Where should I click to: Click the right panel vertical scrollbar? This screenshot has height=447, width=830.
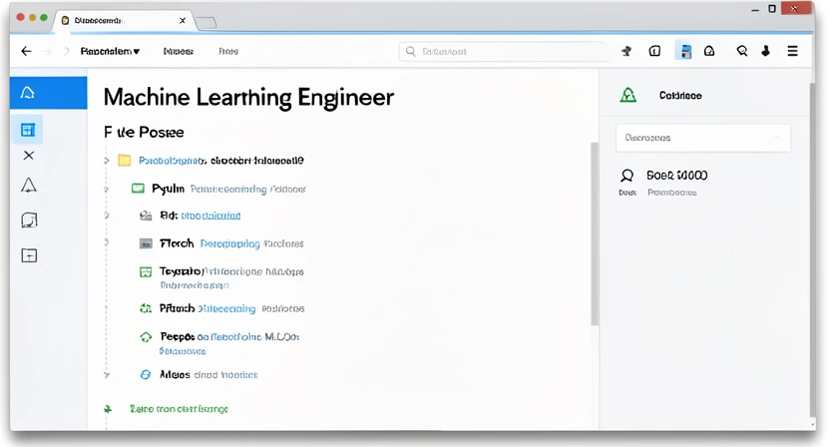point(812,248)
